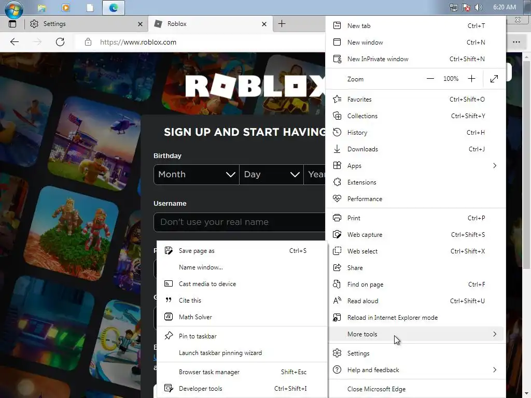Click the Cite this quote icon
Image resolution: width=531 pixels, height=398 pixels.
coord(169,300)
